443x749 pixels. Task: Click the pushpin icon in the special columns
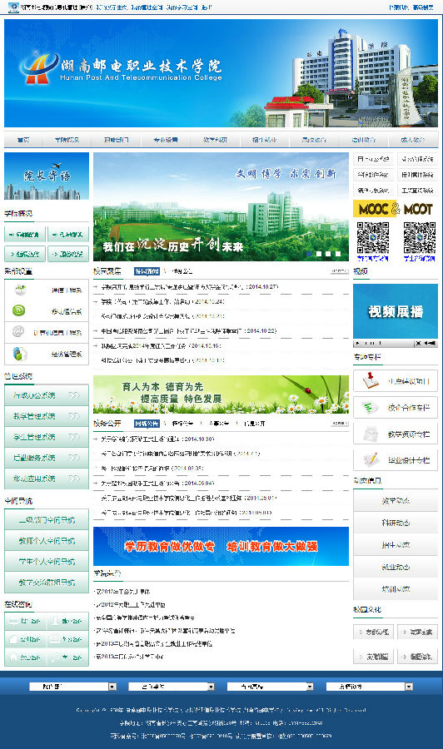click(371, 380)
